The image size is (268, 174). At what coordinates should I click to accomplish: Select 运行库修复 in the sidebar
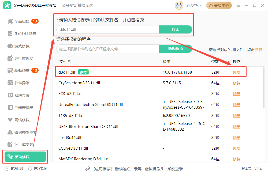[20, 58]
